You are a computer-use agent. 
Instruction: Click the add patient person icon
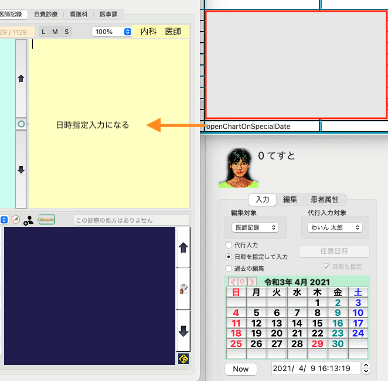(x=28, y=220)
